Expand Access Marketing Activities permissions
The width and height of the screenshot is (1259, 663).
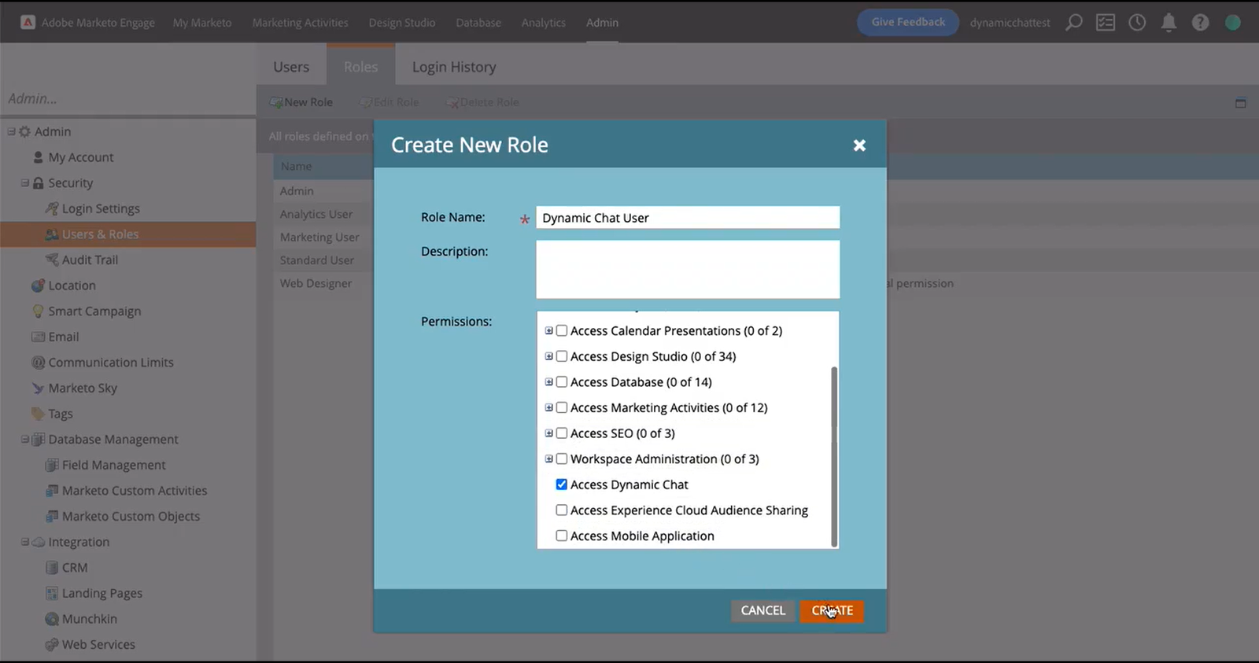point(549,407)
